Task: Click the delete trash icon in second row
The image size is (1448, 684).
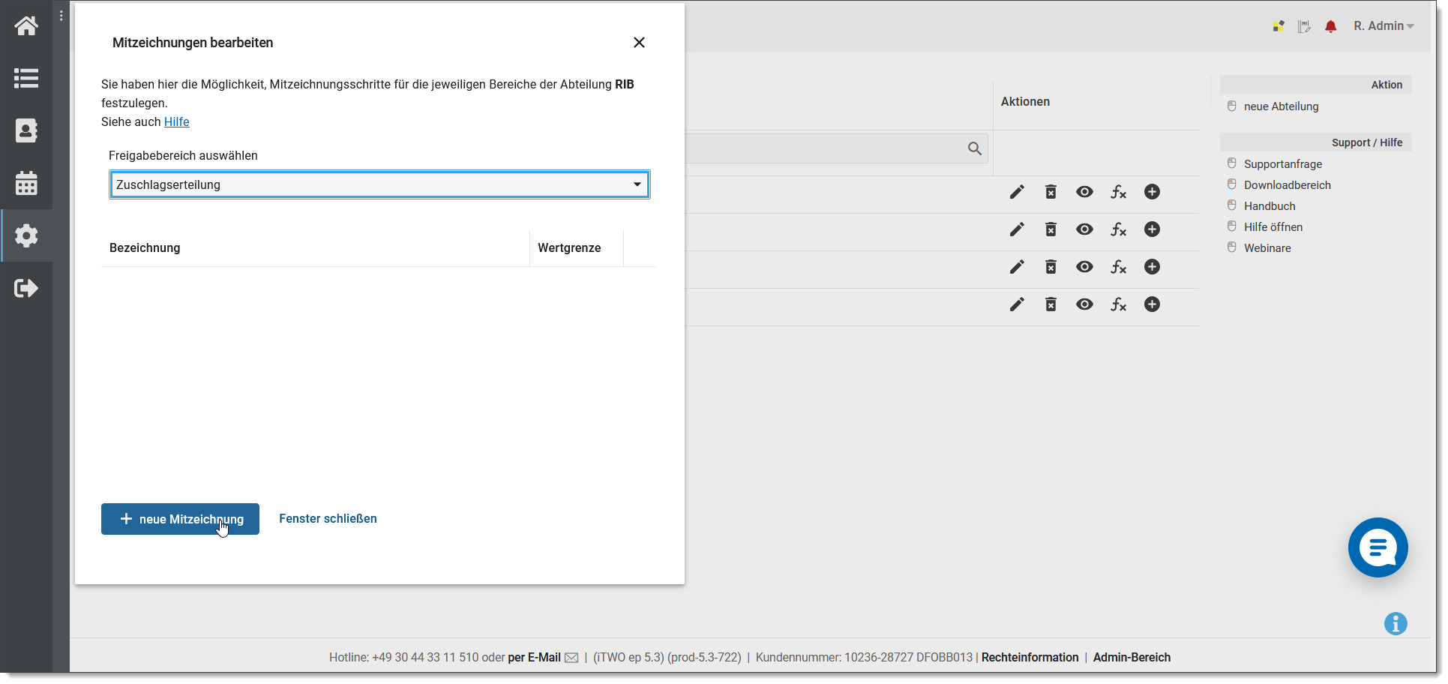Action: [1051, 229]
